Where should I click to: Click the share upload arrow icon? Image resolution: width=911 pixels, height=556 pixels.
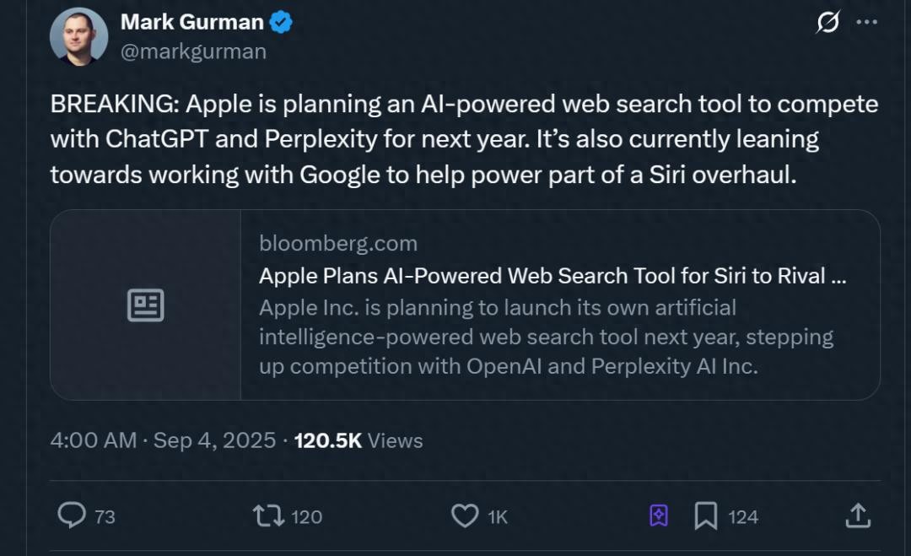click(857, 515)
